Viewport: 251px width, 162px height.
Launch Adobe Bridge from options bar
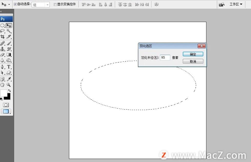click(x=222, y=4)
